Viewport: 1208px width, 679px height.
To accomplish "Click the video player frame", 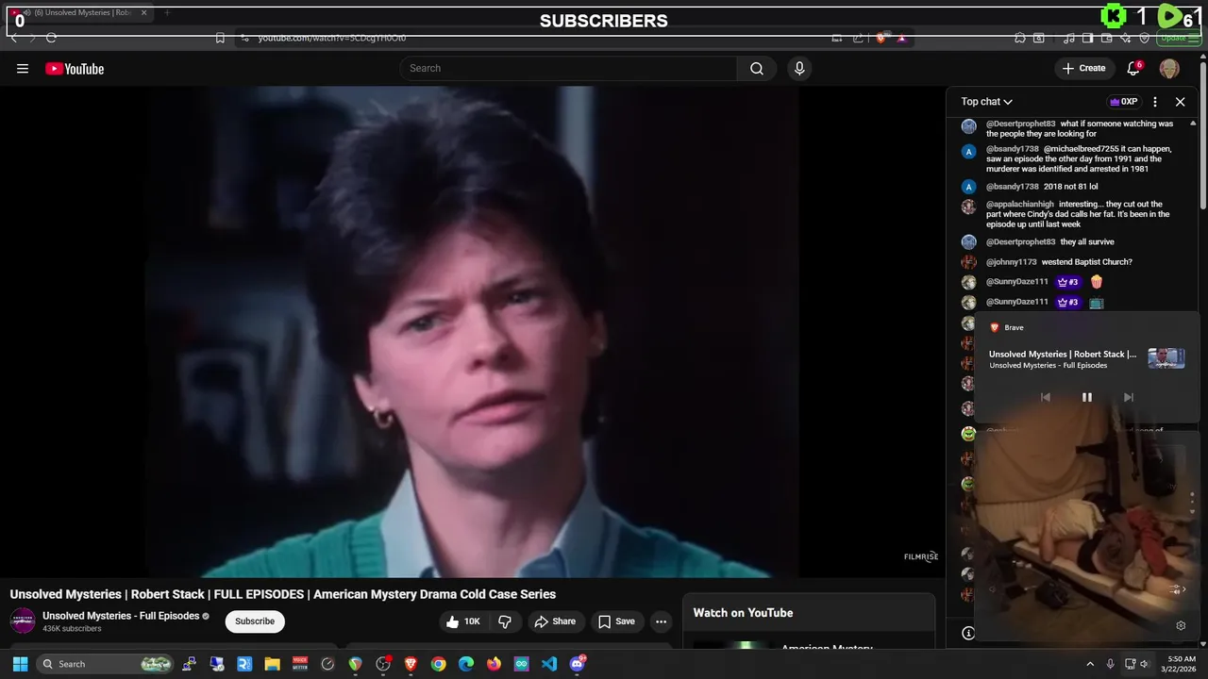I will tap(473, 331).
